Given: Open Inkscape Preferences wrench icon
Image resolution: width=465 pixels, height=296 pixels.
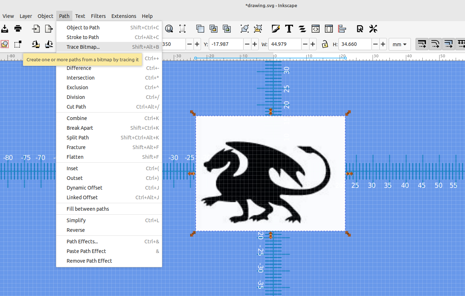Looking at the screenshot, I should coord(373,29).
